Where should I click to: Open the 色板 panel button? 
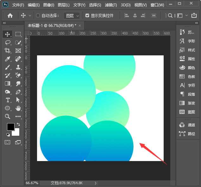point(187,77)
